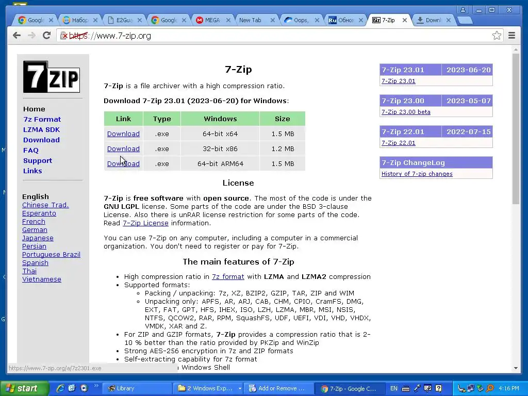Switch language to Portuguese Brazil
Viewport: 528px width, 396px height.
[x=51, y=255]
